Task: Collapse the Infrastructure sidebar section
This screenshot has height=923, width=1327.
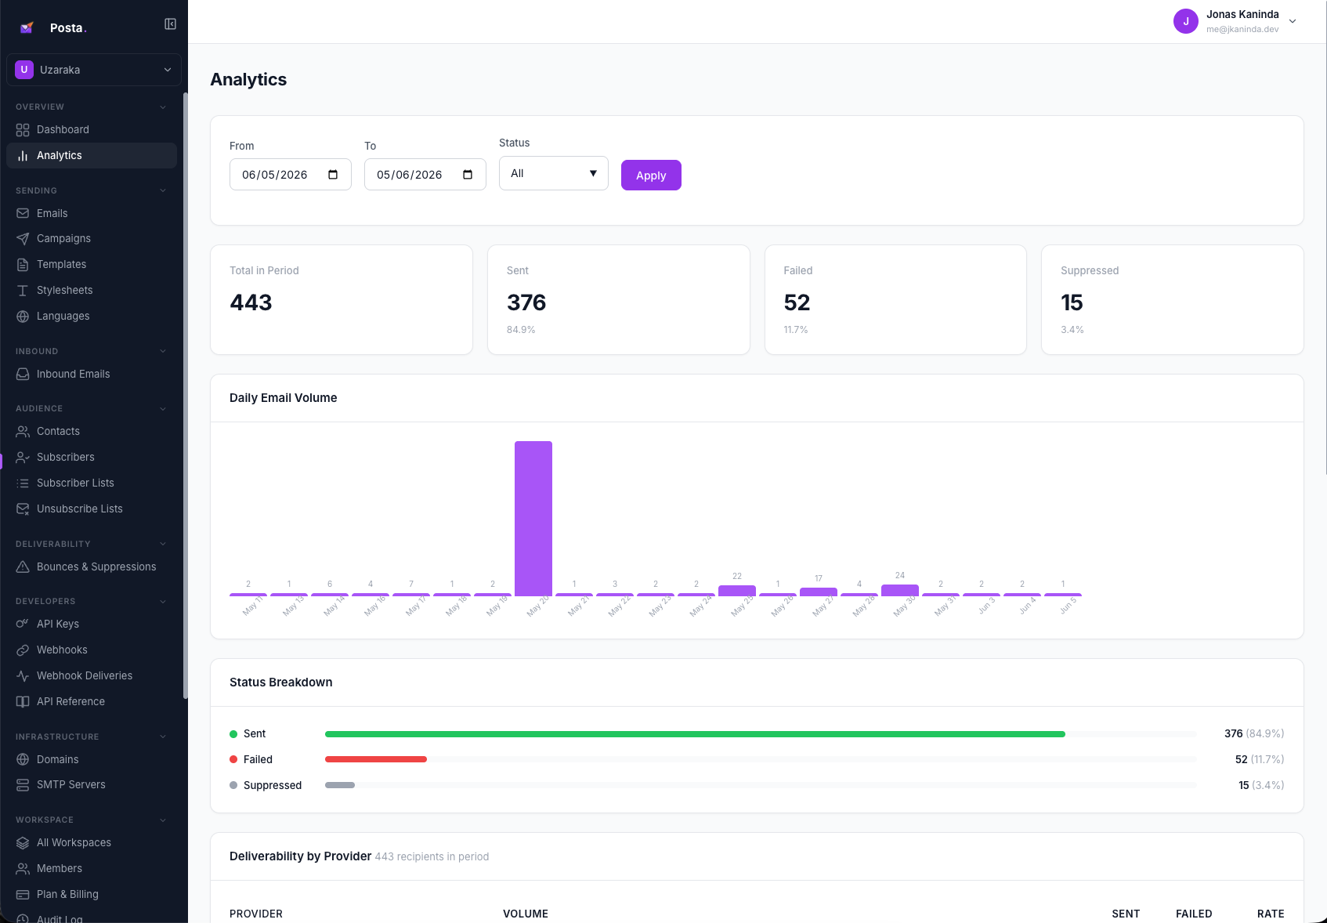Action: (163, 737)
